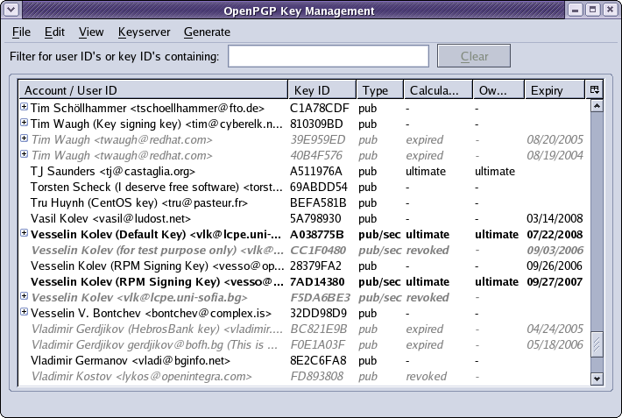Sort by Calculated trust column header

pos(438,90)
